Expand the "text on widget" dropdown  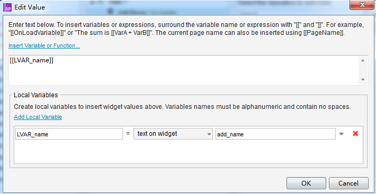pyautogui.click(x=173, y=134)
